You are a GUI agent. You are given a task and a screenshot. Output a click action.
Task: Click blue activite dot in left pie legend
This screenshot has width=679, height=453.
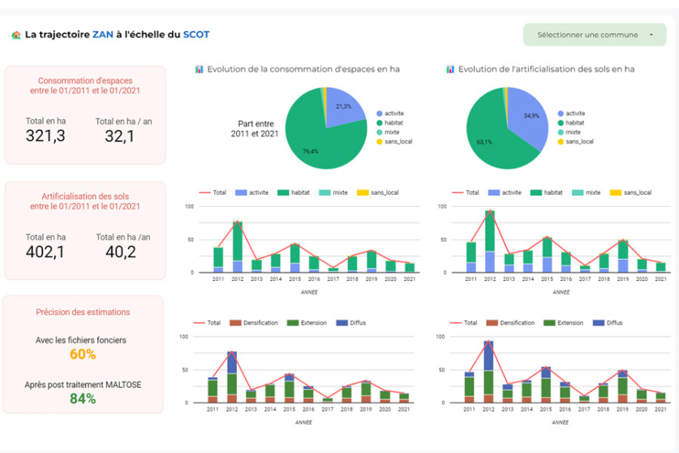[379, 114]
